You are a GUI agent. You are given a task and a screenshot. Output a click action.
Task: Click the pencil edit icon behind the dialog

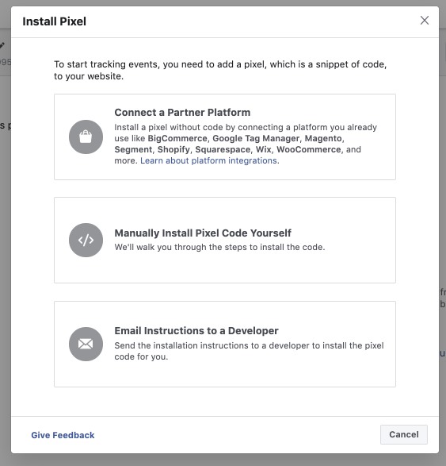pyautogui.click(x=2, y=45)
